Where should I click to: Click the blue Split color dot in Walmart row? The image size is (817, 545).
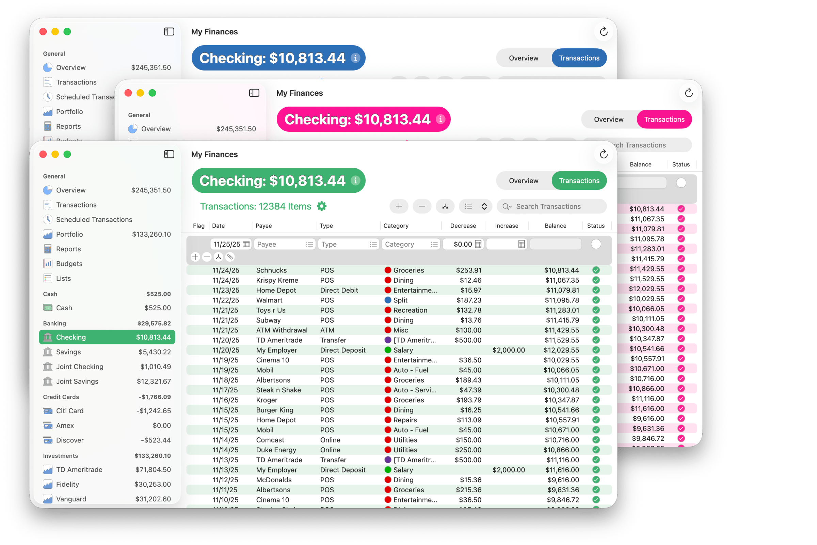coord(388,300)
